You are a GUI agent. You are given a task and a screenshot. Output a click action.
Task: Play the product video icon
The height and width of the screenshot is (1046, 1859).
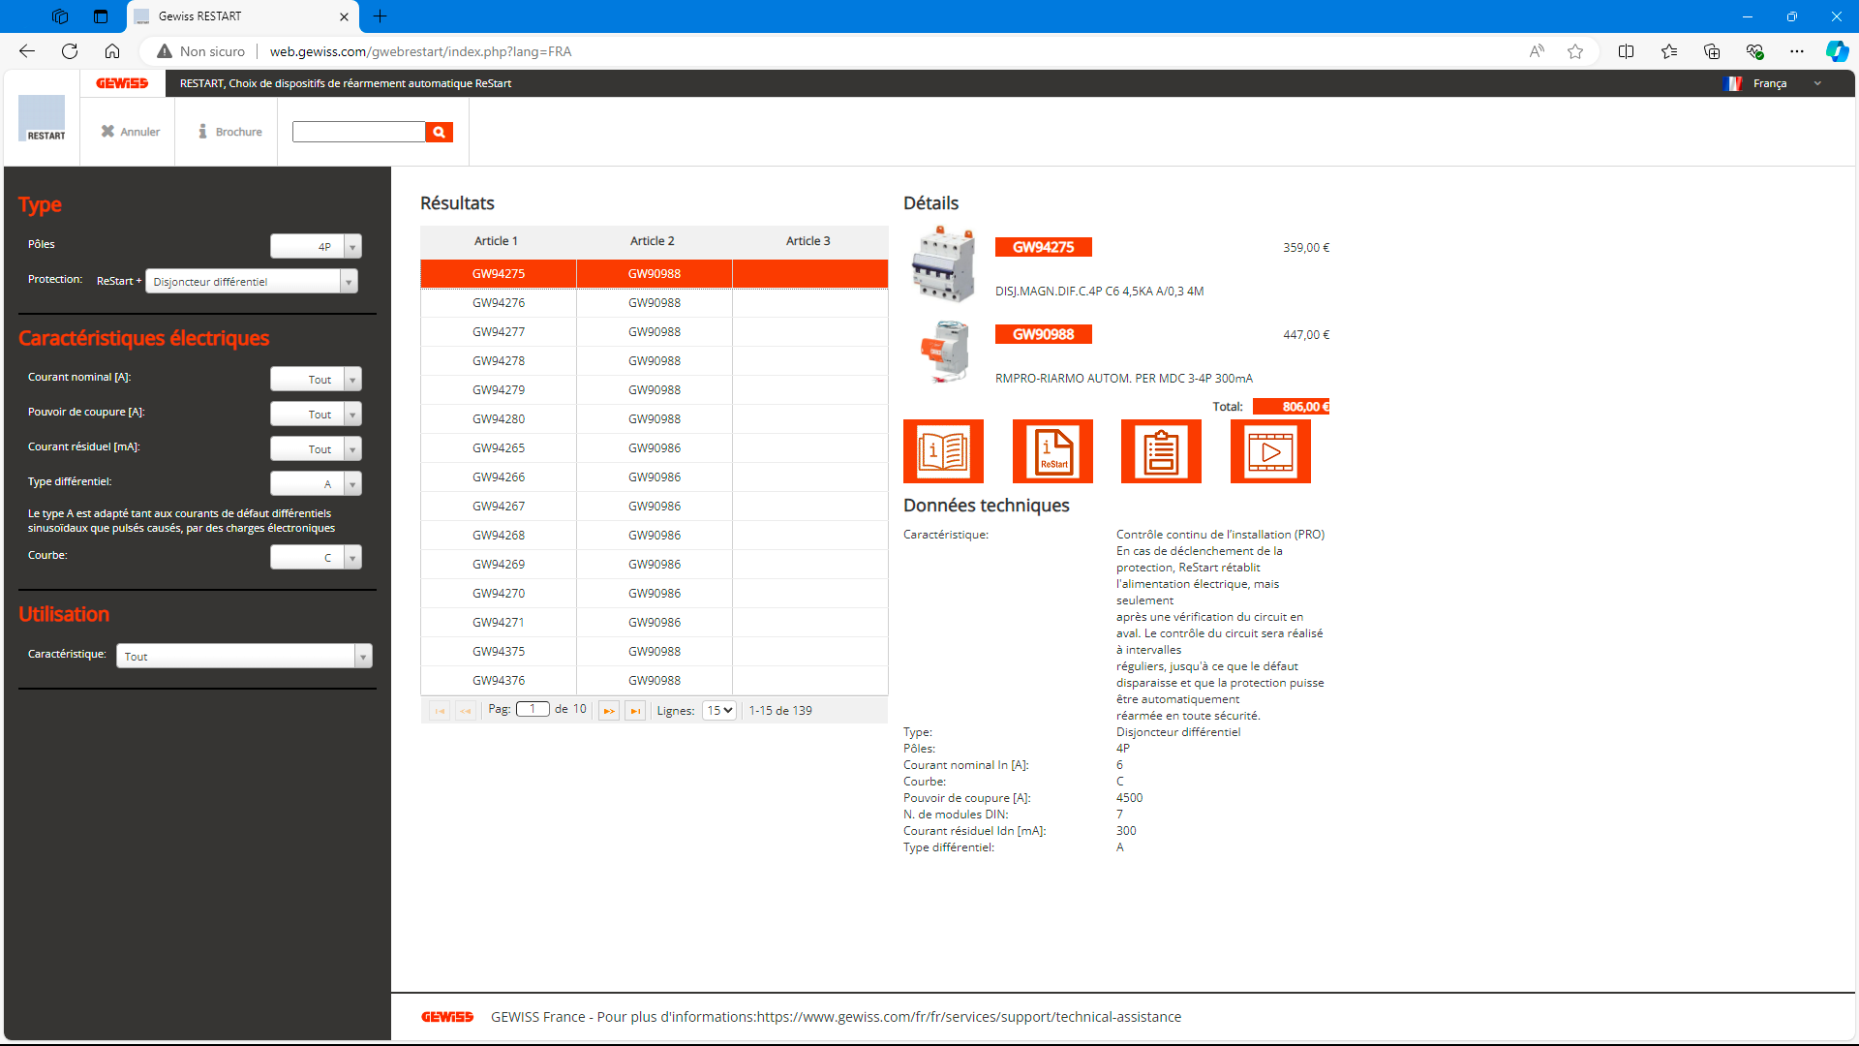(x=1270, y=451)
